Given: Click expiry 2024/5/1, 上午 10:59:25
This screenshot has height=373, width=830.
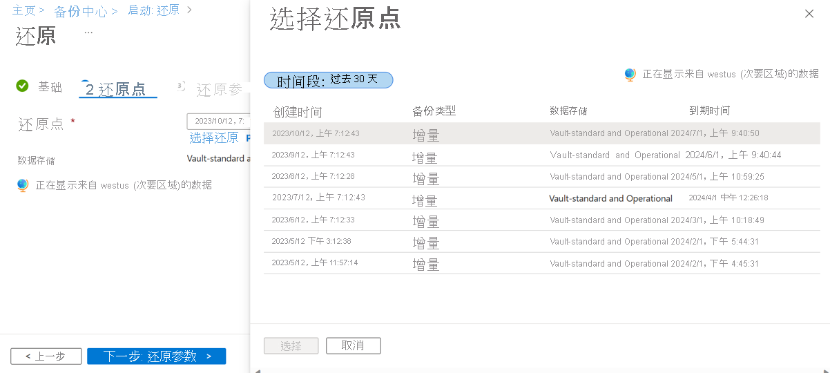Looking at the screenshot, I should pyautogui.click(x=717, y=177).
